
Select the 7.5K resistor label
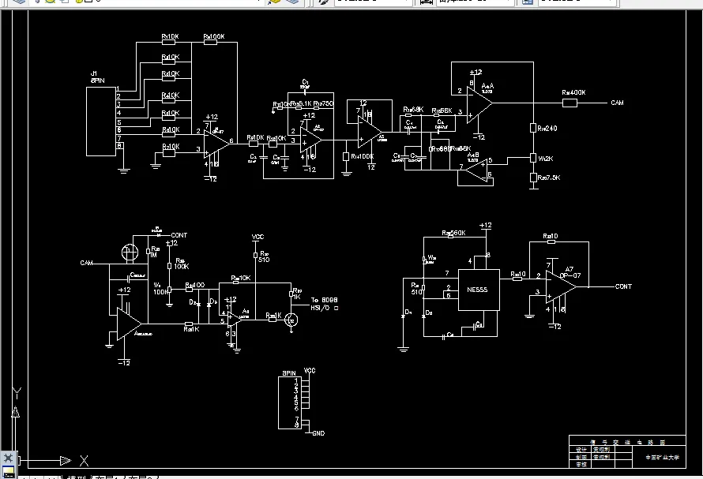[549, 178]
